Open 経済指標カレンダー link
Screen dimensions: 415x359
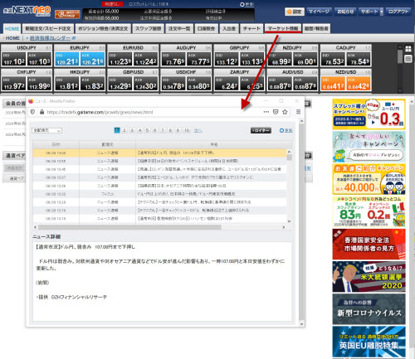click(x=50, y=38)
